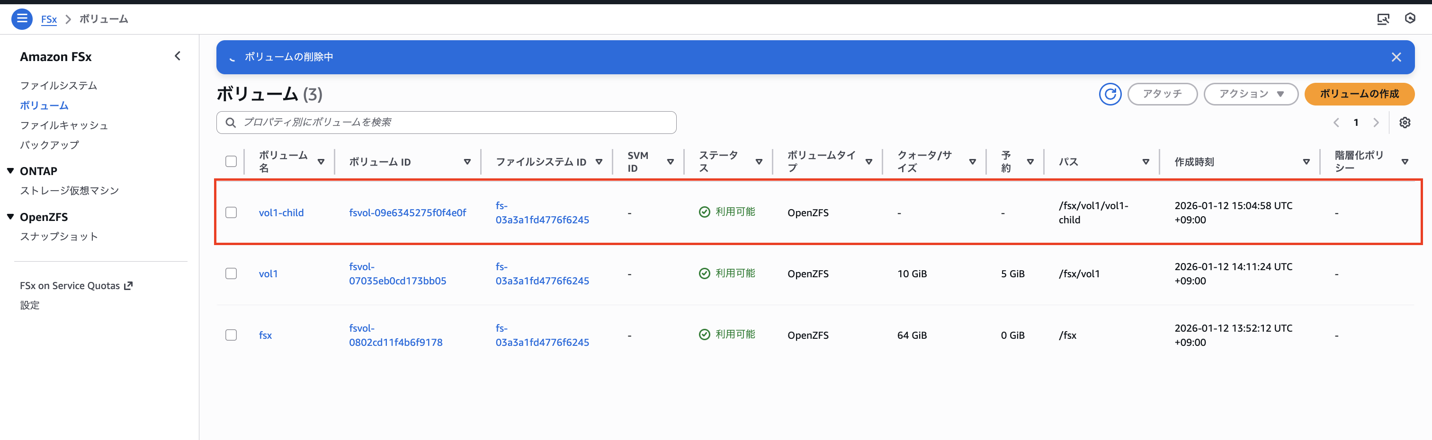Select the checkbox for vol1-child
This screenshot has height=440, width=1432.
point(231,211)
